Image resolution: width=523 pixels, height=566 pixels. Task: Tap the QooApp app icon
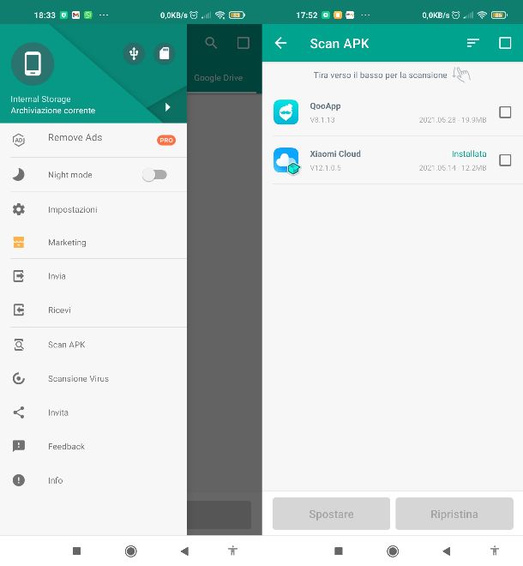pos(286,112)
